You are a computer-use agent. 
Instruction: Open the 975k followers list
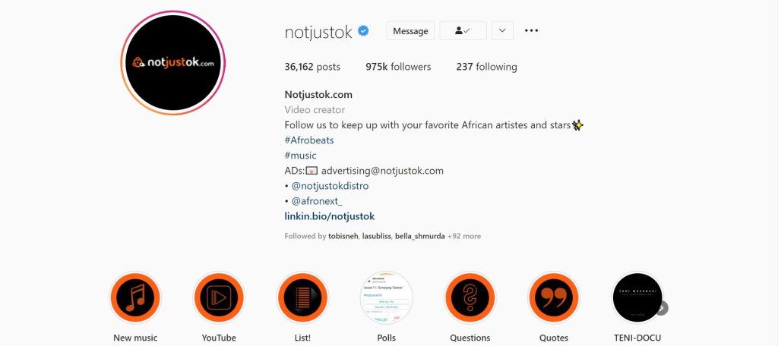pyautogui.click(x=398, y=67)
